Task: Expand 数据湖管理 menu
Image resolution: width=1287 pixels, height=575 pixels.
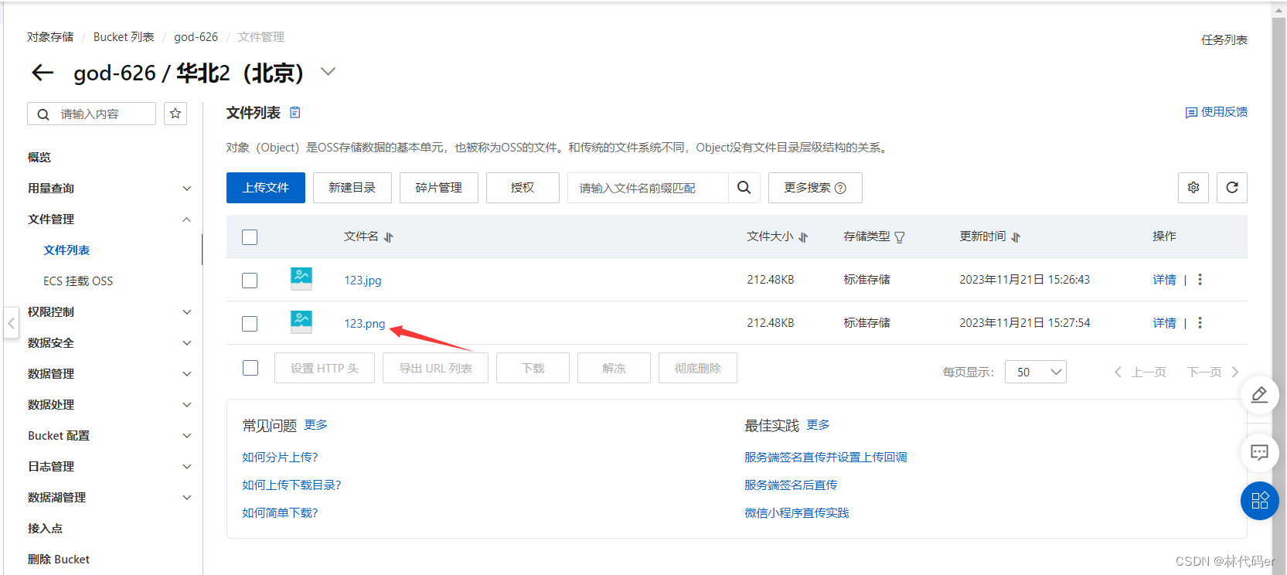Action: point(186,498)
